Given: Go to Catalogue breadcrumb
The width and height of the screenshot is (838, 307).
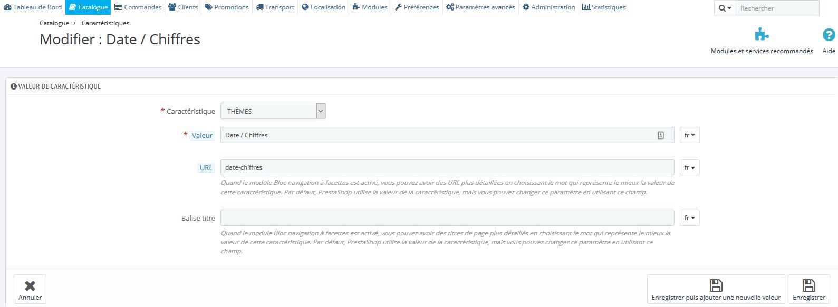Looking at the screenshot, I should [54, 23].
